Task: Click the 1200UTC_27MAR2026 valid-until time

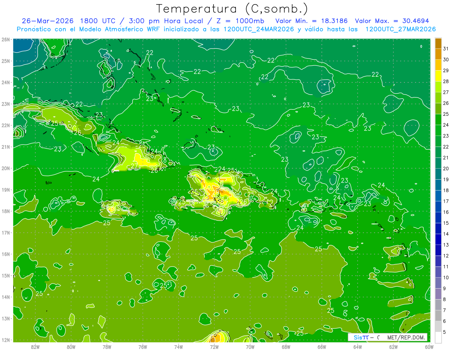Action: click(x=401, y=29)
